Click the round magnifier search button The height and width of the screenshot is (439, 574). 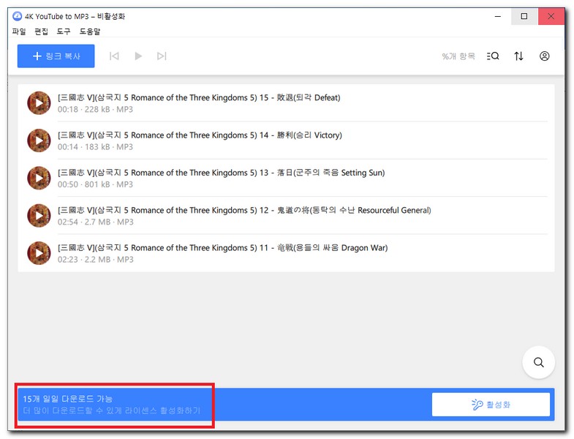[538, 362]
